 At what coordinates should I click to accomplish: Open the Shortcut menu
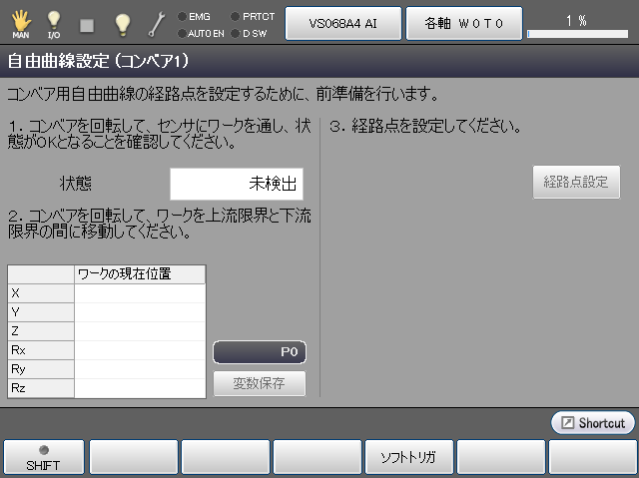(593, 423)
